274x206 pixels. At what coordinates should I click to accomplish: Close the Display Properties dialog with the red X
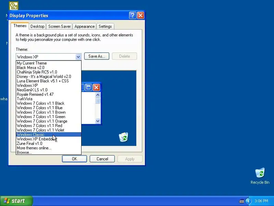coord(140,15)
